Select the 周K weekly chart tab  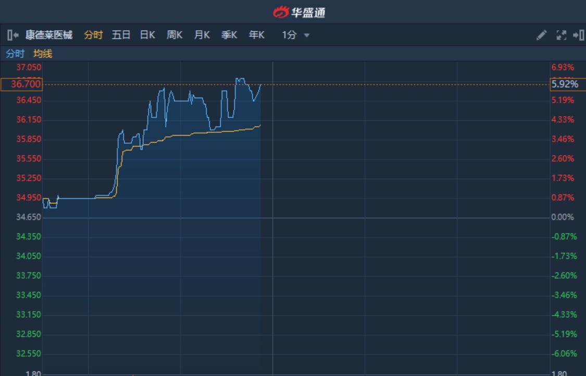[174, 35]
